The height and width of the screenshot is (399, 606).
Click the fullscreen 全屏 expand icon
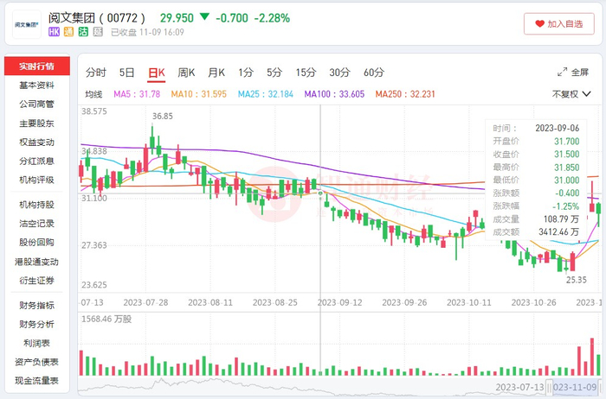(x=562, y=73)
